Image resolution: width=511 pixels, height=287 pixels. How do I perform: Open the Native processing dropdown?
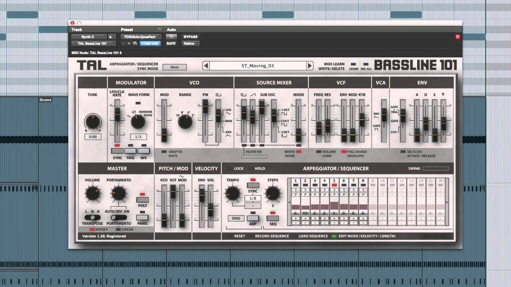[190, 43]
